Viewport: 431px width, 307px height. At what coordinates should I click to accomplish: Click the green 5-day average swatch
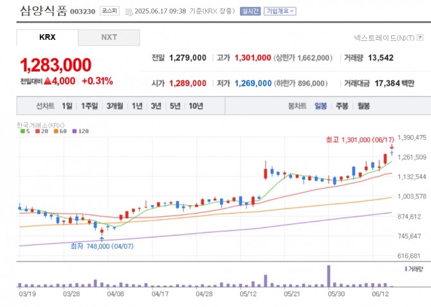(x=23, y=131)
